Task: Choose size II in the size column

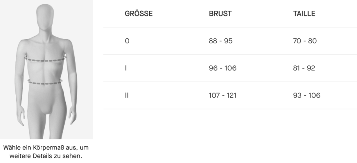Action: click(127, 95)
